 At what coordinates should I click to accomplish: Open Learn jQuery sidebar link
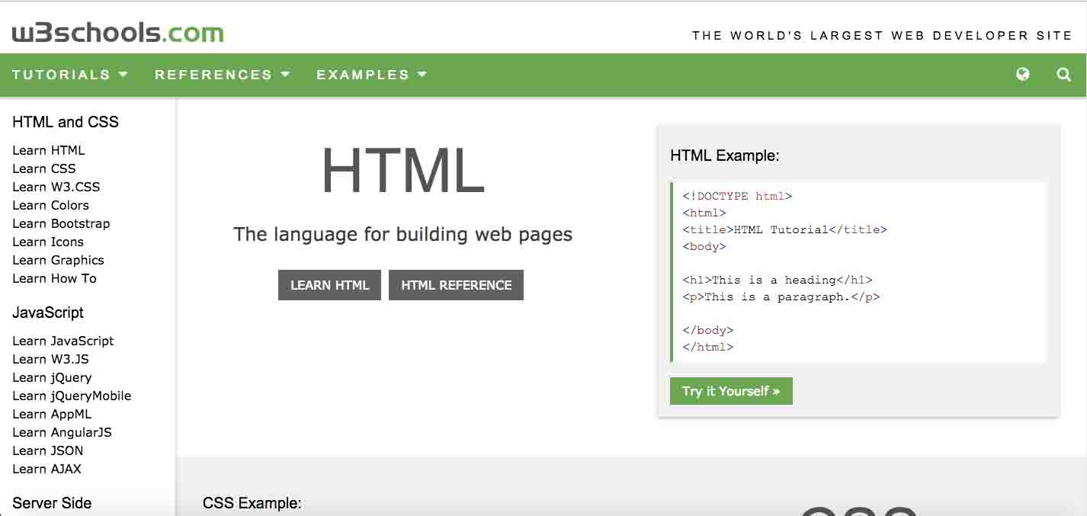pos(52,377)
